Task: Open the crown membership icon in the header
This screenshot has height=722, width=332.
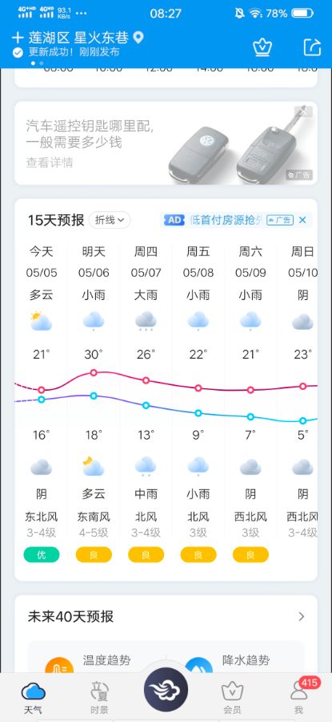Action: click(262, 47)
